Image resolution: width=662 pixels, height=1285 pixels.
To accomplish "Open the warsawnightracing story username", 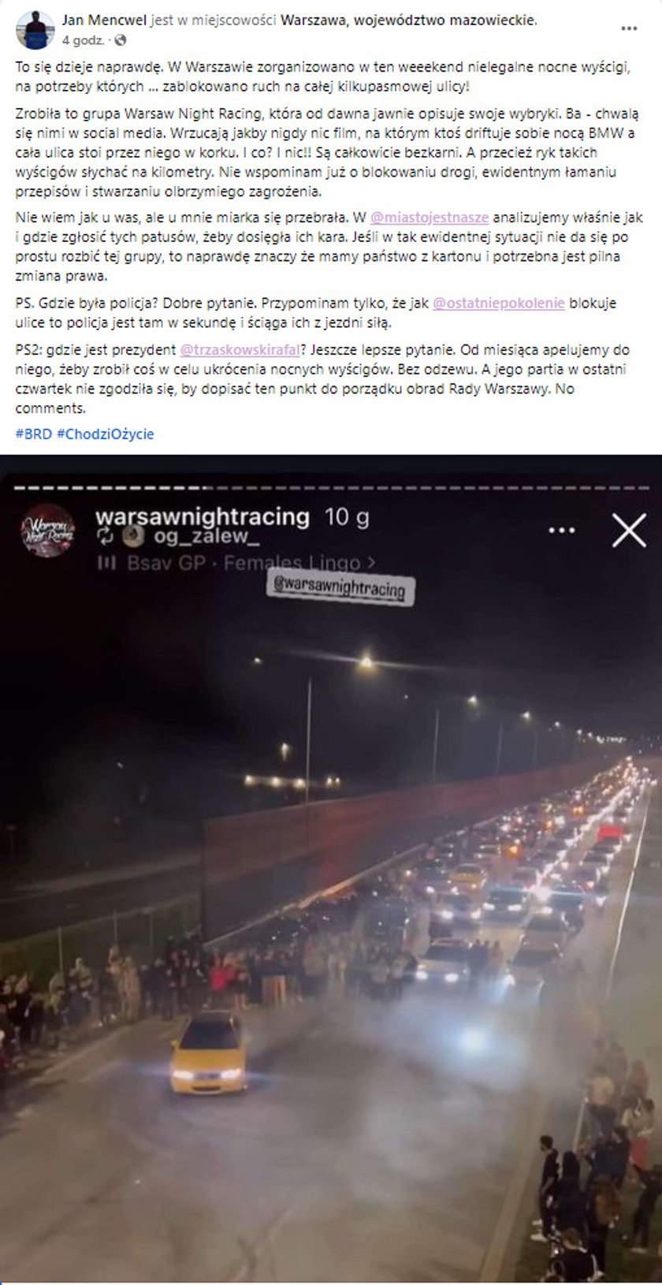I will tap(202, 516).
